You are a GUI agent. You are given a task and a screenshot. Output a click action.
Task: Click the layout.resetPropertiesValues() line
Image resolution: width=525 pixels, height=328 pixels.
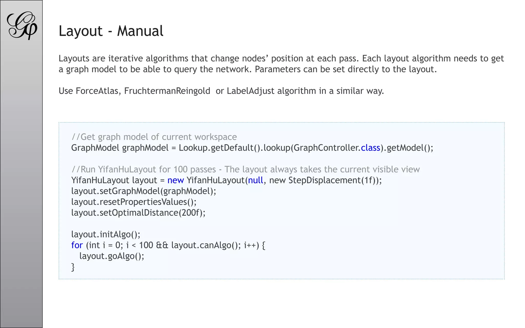pyautogui.click(x=134, y=202)
